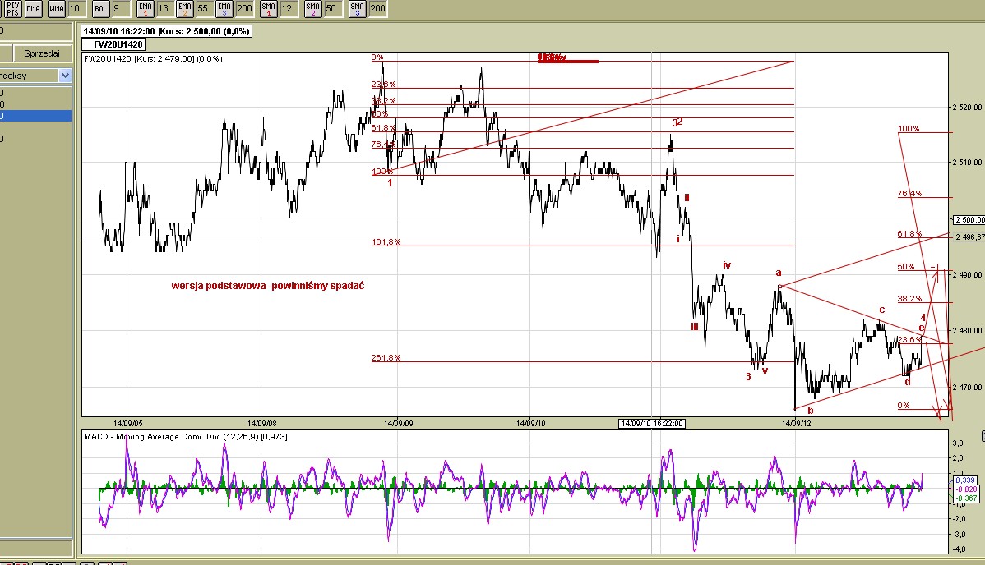This screenshot has height=565, width=985.
Task: Toggle the EMA 1 indicator button
Action: click(145, 9)
